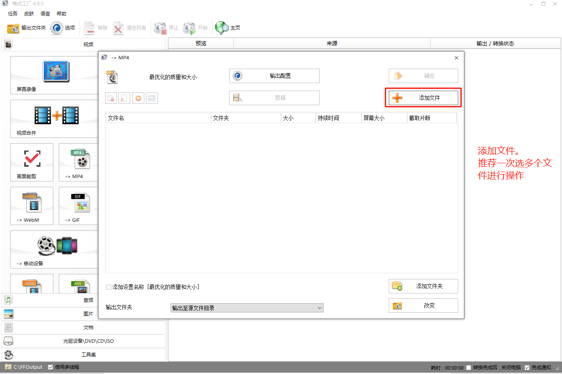Screen dimensions: 562x374
Task: Click the 屏幕录像 screen recorder icon
Action: point(56,72)
